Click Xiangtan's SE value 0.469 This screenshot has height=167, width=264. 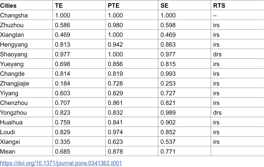(168, 35)
